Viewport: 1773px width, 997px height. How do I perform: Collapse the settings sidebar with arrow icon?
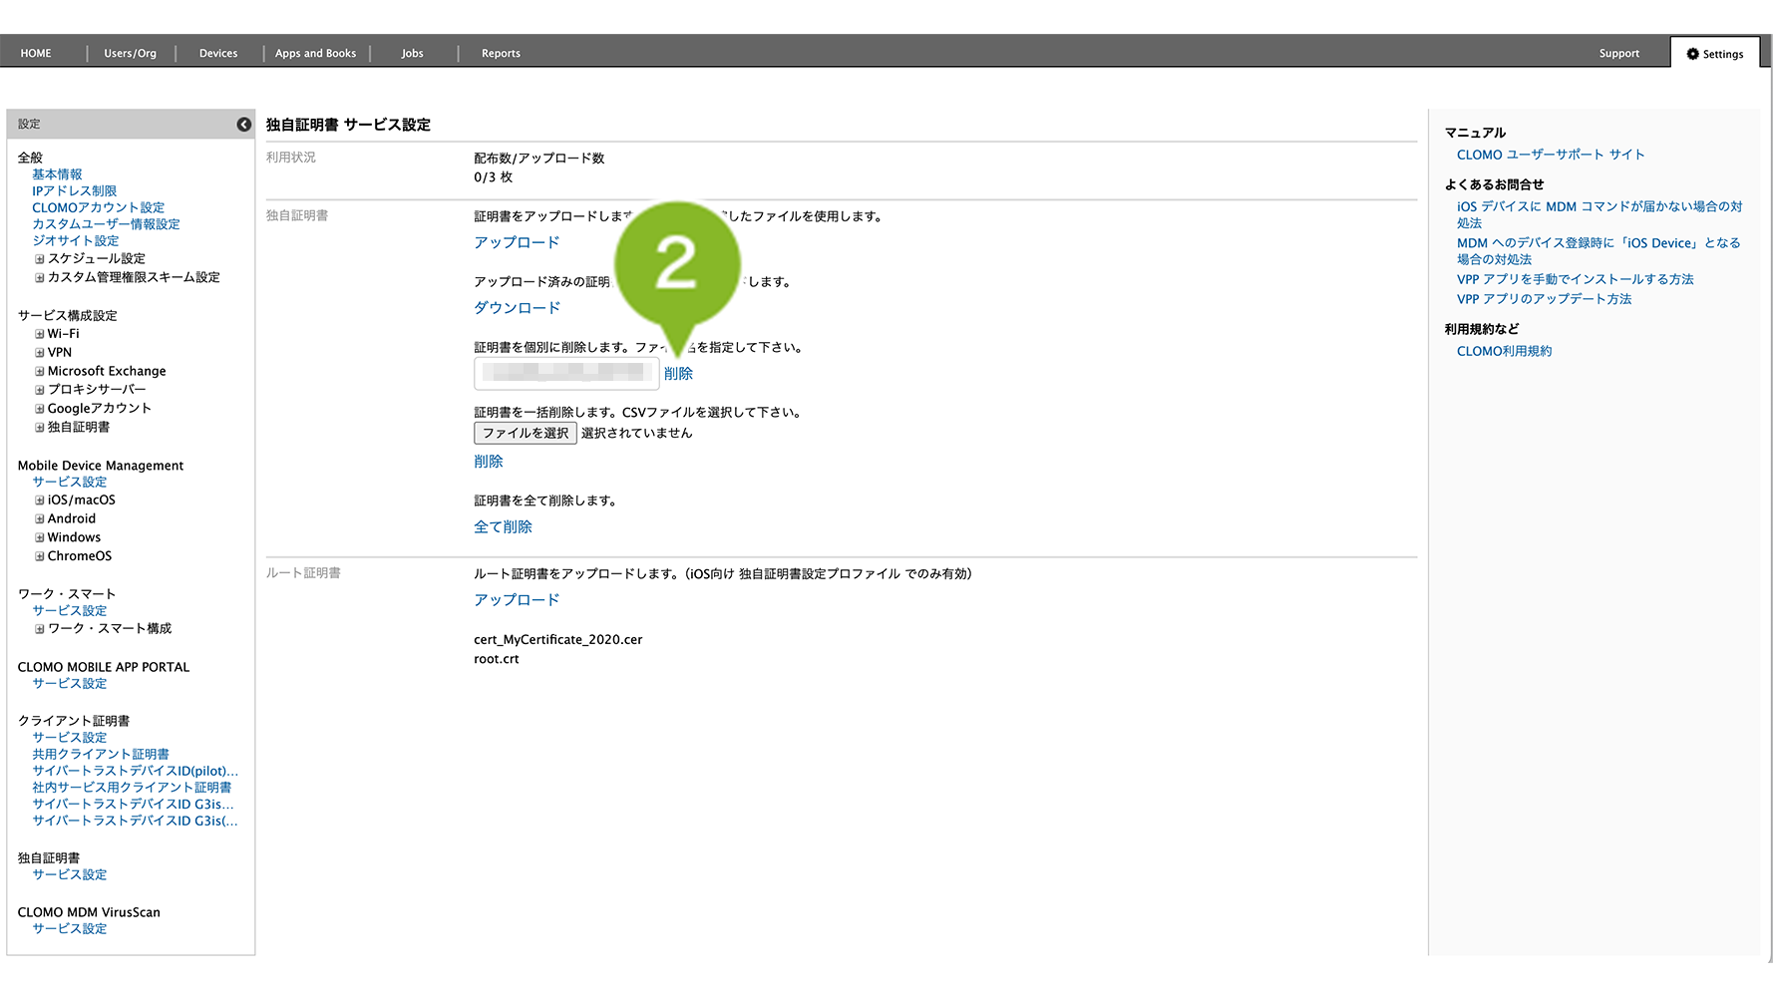tap(243, 125)
